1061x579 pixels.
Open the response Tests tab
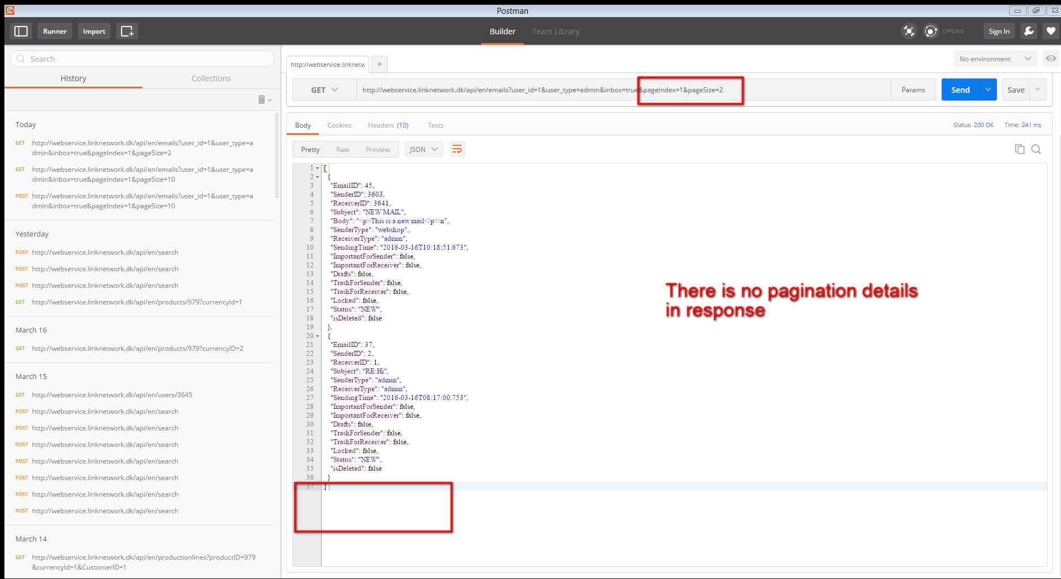click(x=435, y=125)
